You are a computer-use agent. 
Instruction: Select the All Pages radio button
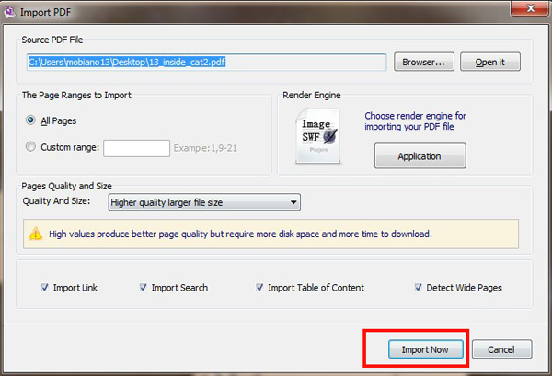click(30, 120)
